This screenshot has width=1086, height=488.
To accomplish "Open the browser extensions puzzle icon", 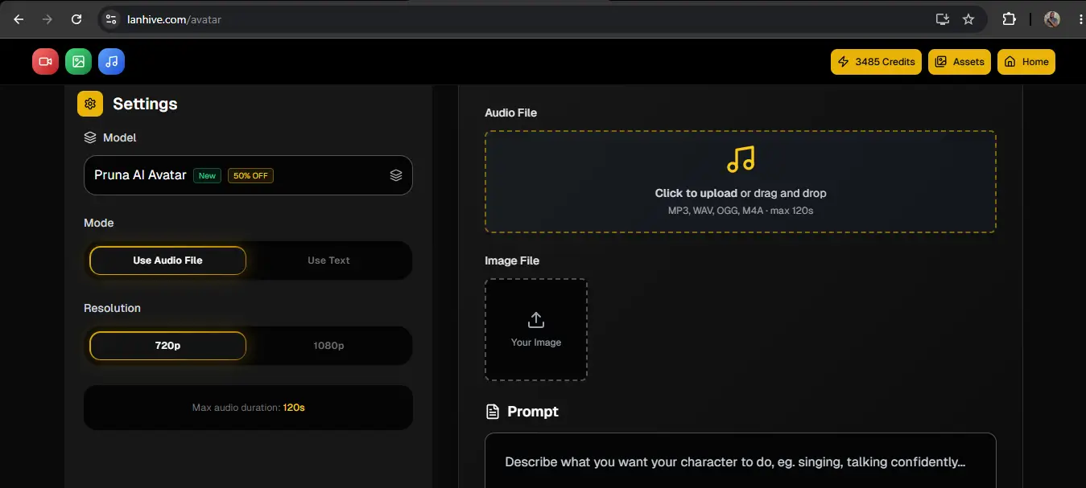I will click(1009, 19).
